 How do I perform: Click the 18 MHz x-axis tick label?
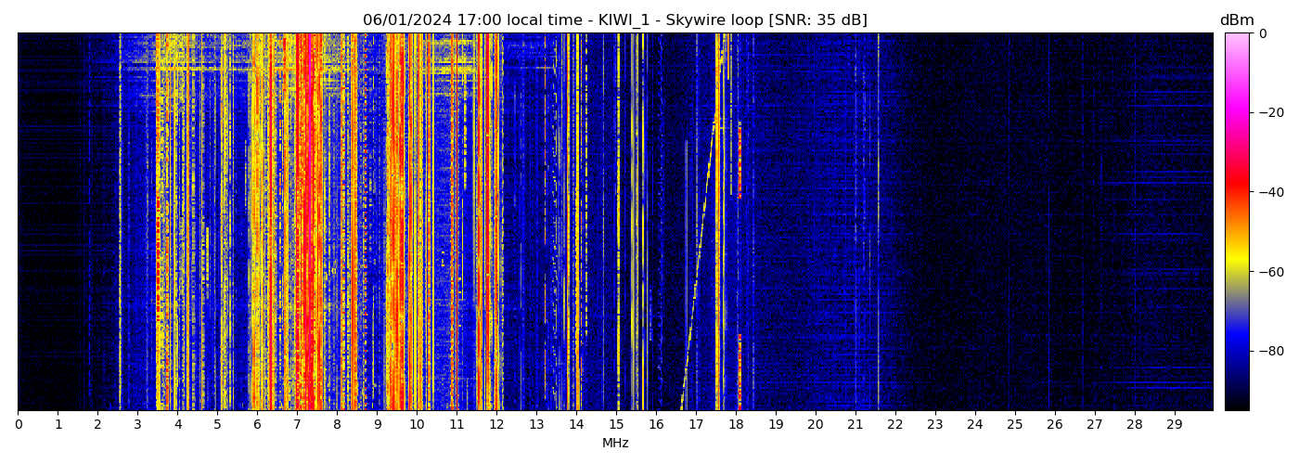736,425
